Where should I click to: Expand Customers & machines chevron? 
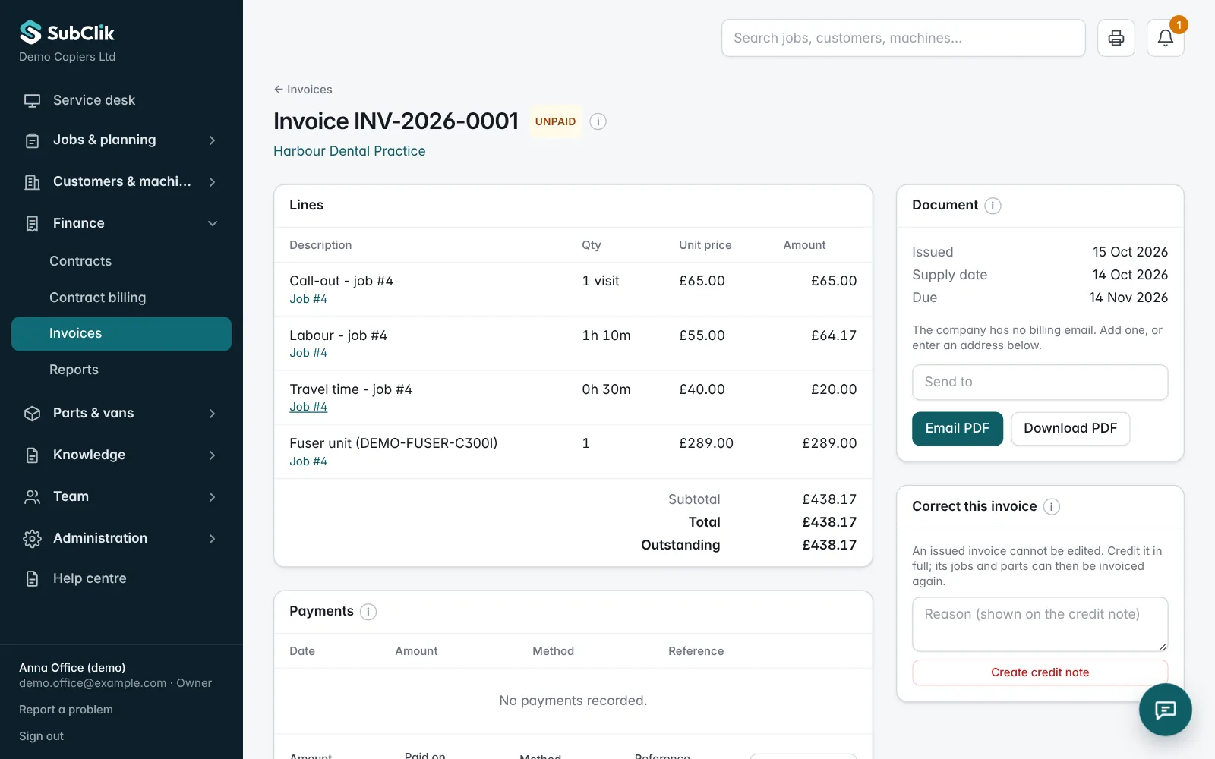point(213,182)
